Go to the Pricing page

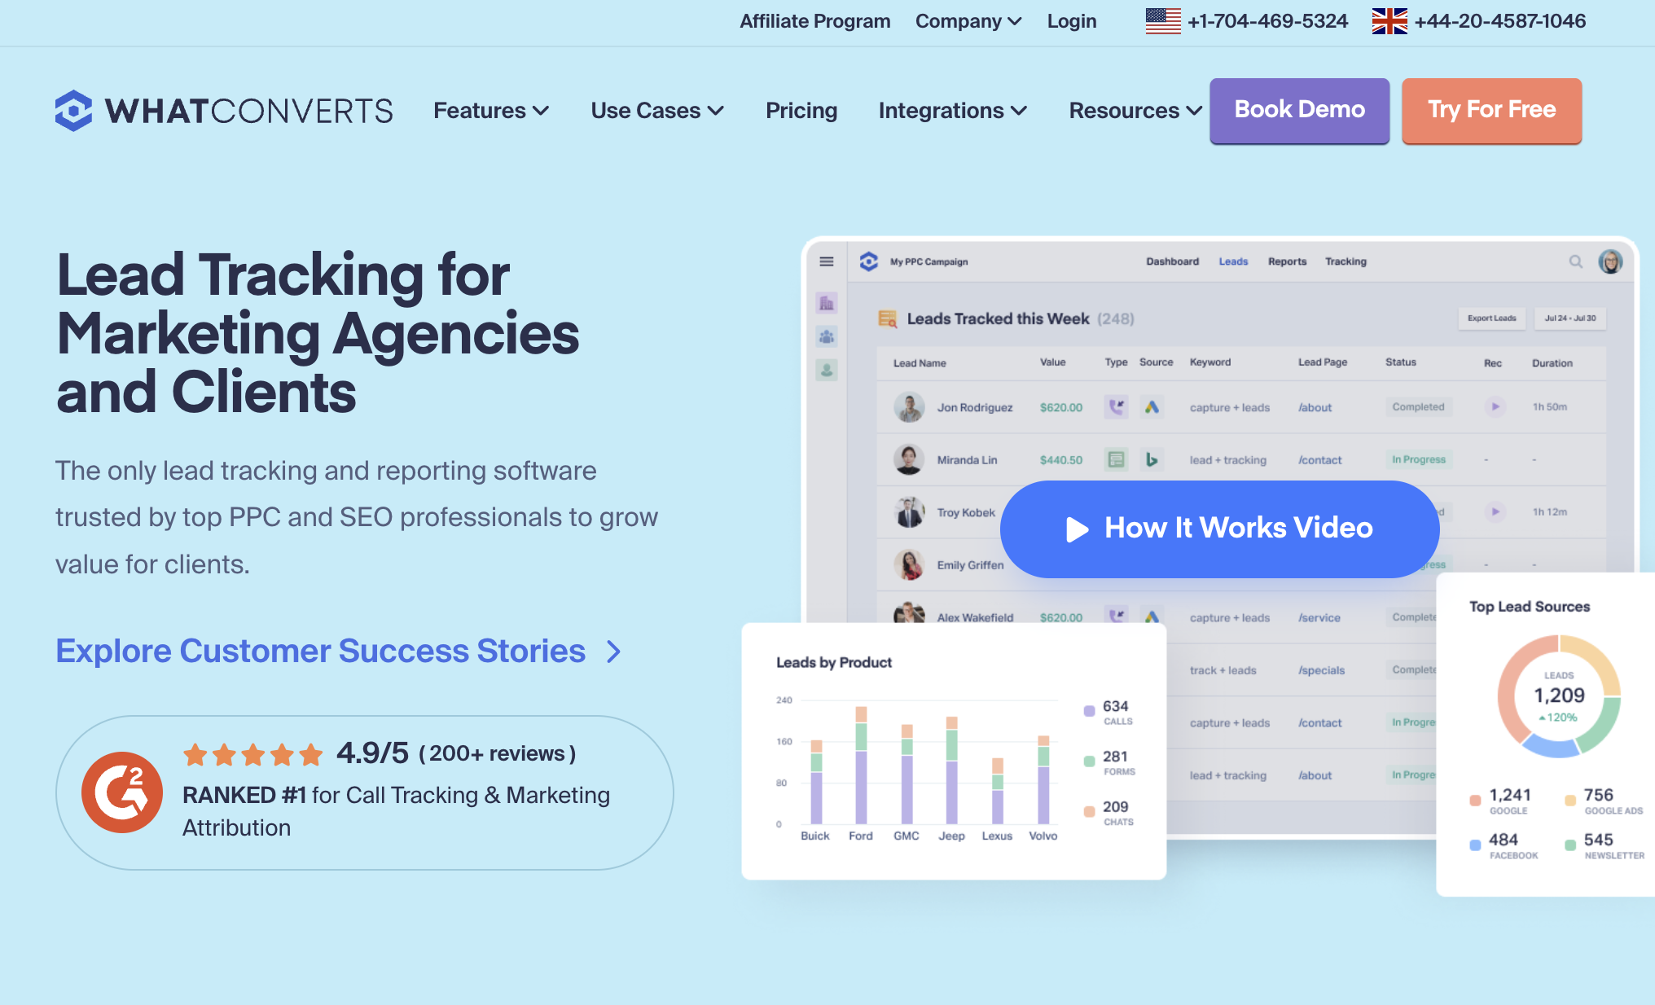(x=801, y=111)
